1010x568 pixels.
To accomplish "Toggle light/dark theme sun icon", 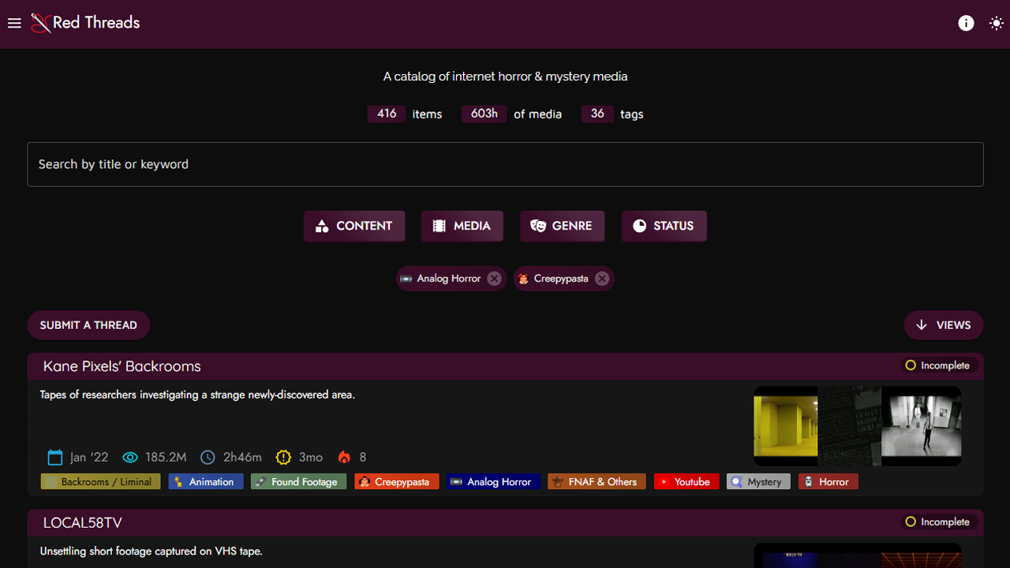I will click(997, 23).
